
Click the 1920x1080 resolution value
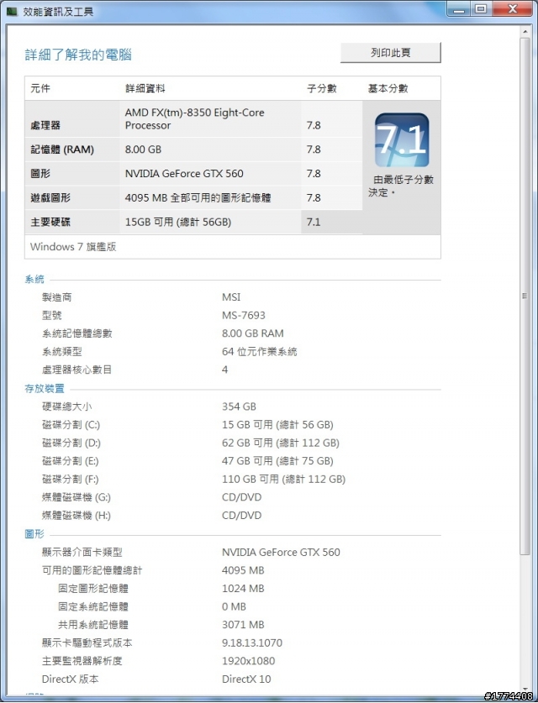248,661
